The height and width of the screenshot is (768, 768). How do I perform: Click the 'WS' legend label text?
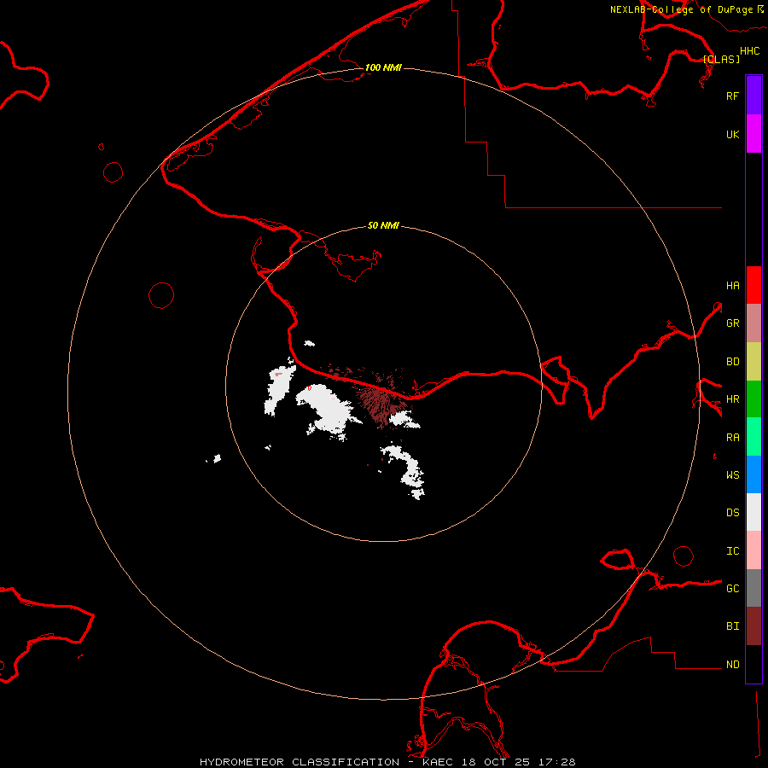click(732, 474)
